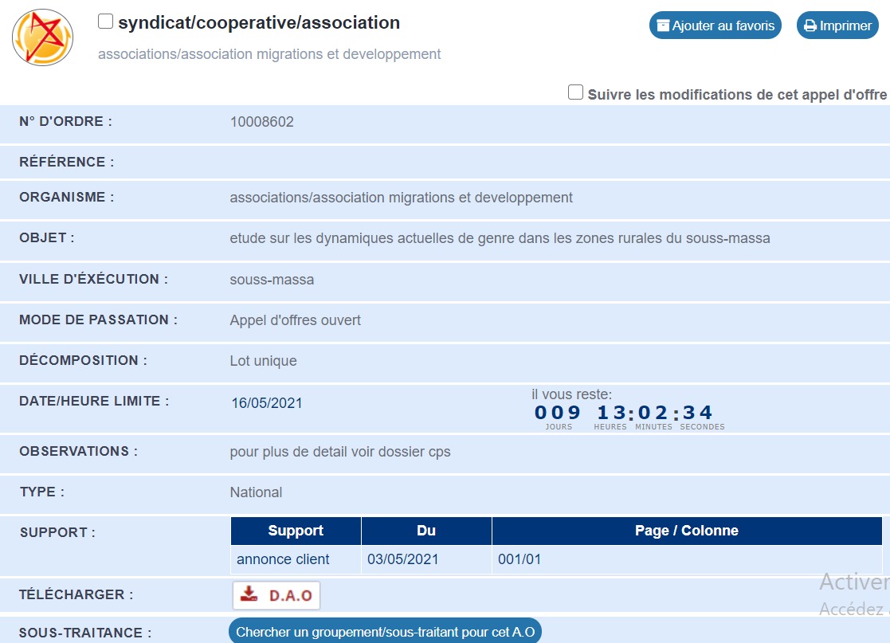This screenshot has width=890, height=643.
Task: Select the 001/01 page column cell
Action: (519, 559)
